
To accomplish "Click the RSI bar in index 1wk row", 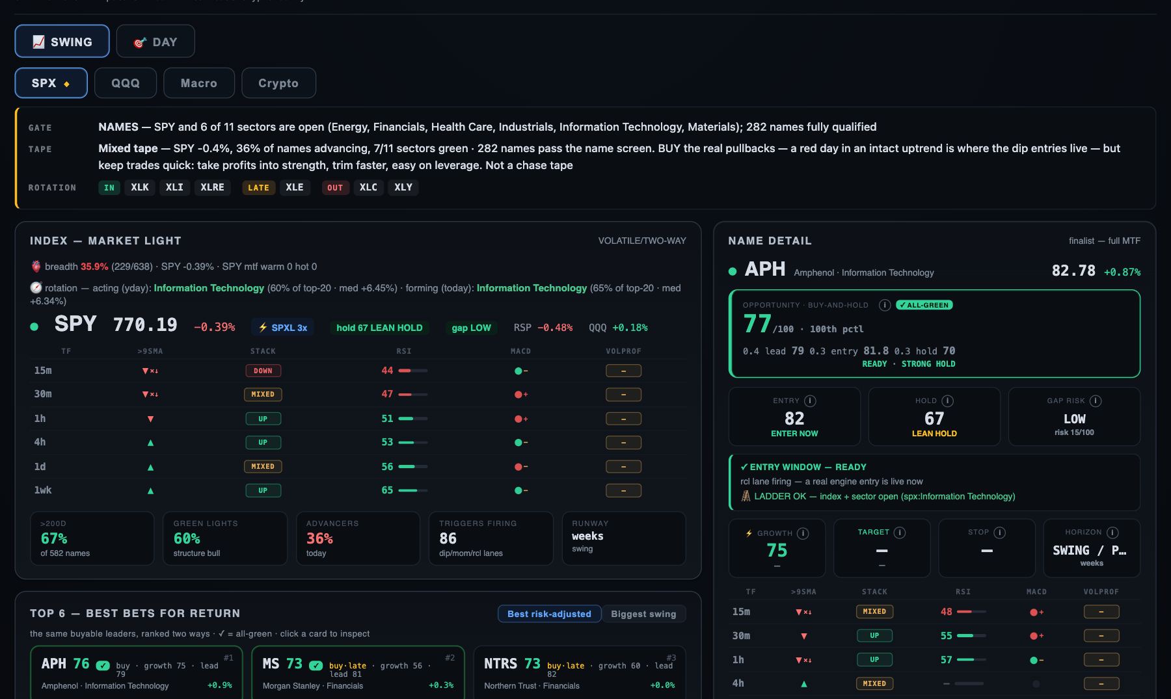I will (413, 490).
